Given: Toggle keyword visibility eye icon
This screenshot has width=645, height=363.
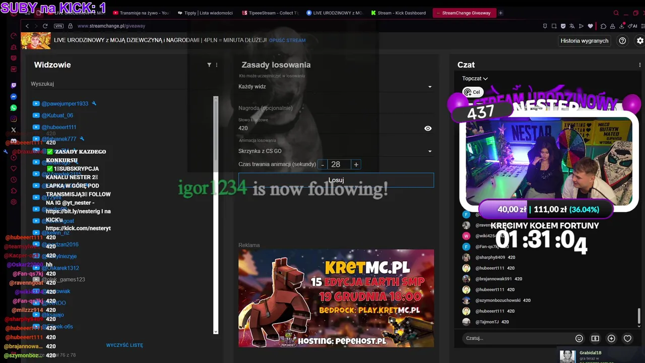Looking at the screenshot, I should [428, 129].
